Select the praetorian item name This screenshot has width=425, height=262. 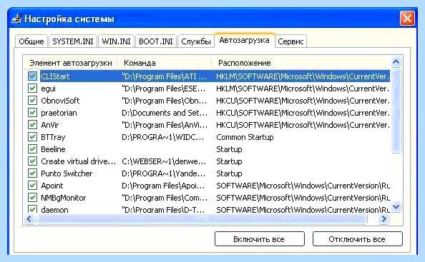[59, 113]
